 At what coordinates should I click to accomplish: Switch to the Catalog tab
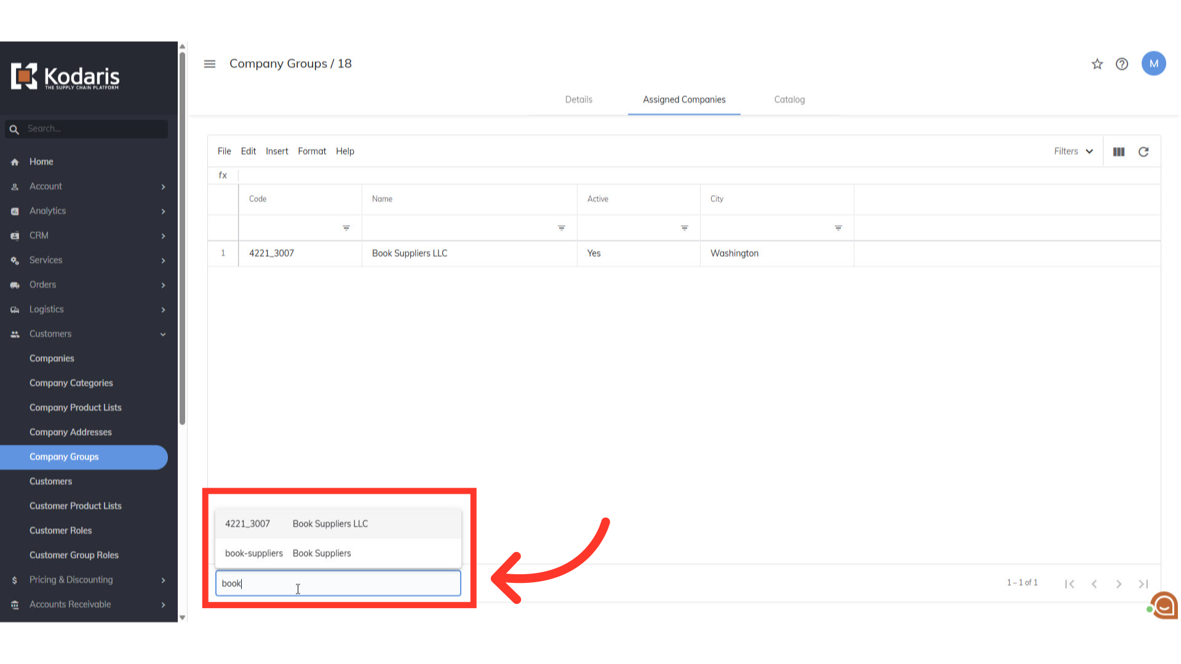[789, 100]
